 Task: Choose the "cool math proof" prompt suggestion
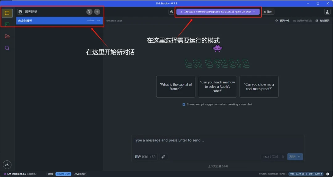tap(259, 86)
